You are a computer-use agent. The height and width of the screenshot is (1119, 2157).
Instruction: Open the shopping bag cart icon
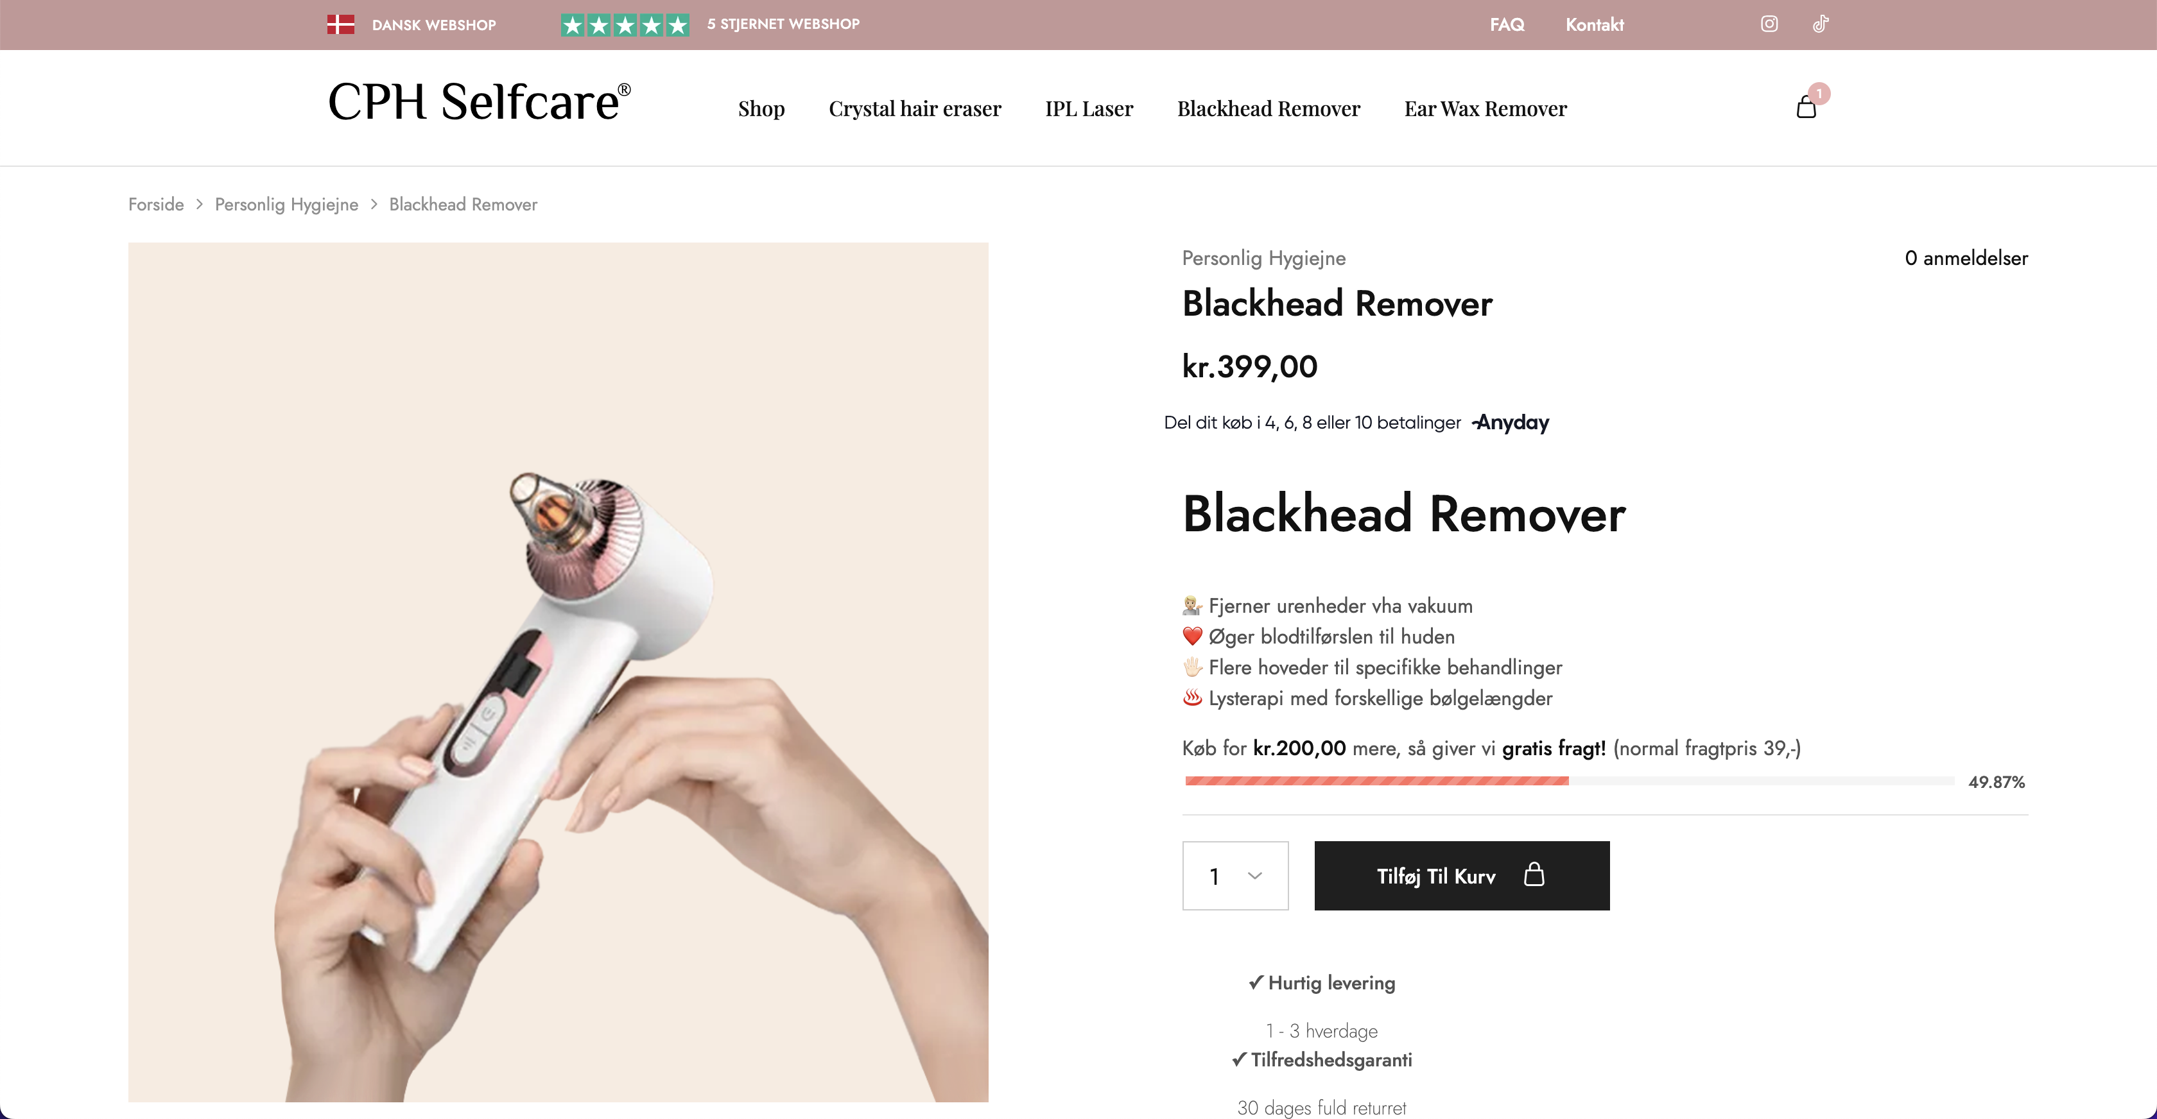click(x=1806, y=107)
